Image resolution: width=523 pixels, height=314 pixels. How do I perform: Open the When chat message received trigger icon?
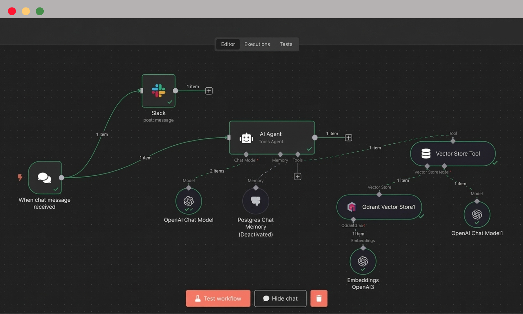pyautogui.click(x=44, y=178)
